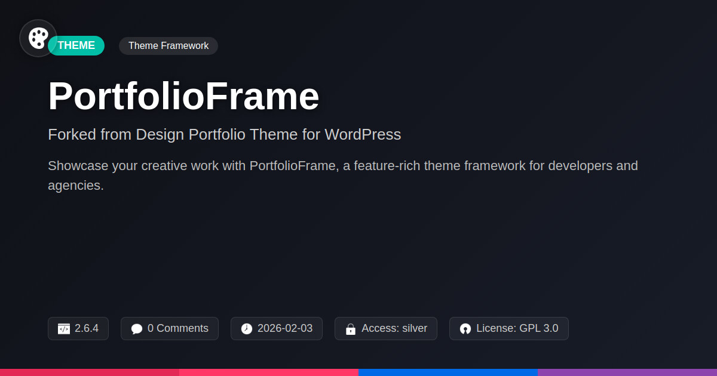The image size is (717, 376).
Task: Click the PortfolioFrame title heading
Action: click(x=183, y=96)
